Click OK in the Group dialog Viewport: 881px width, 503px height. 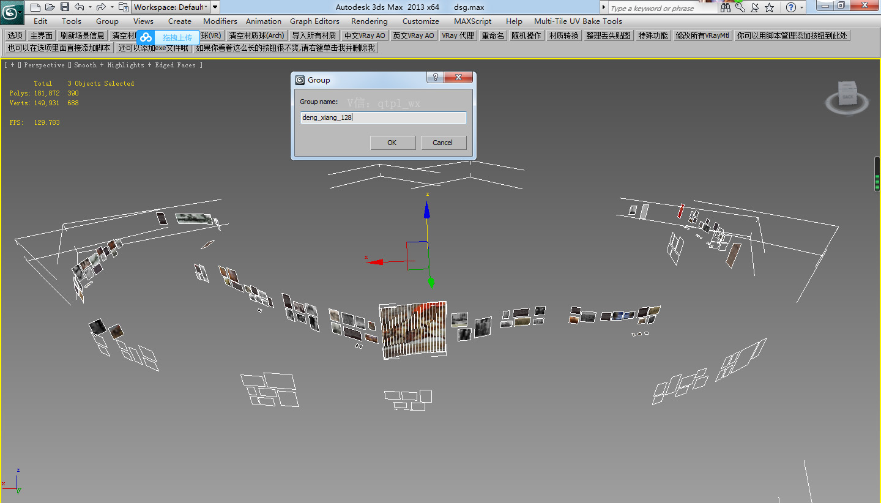(392, 143)
